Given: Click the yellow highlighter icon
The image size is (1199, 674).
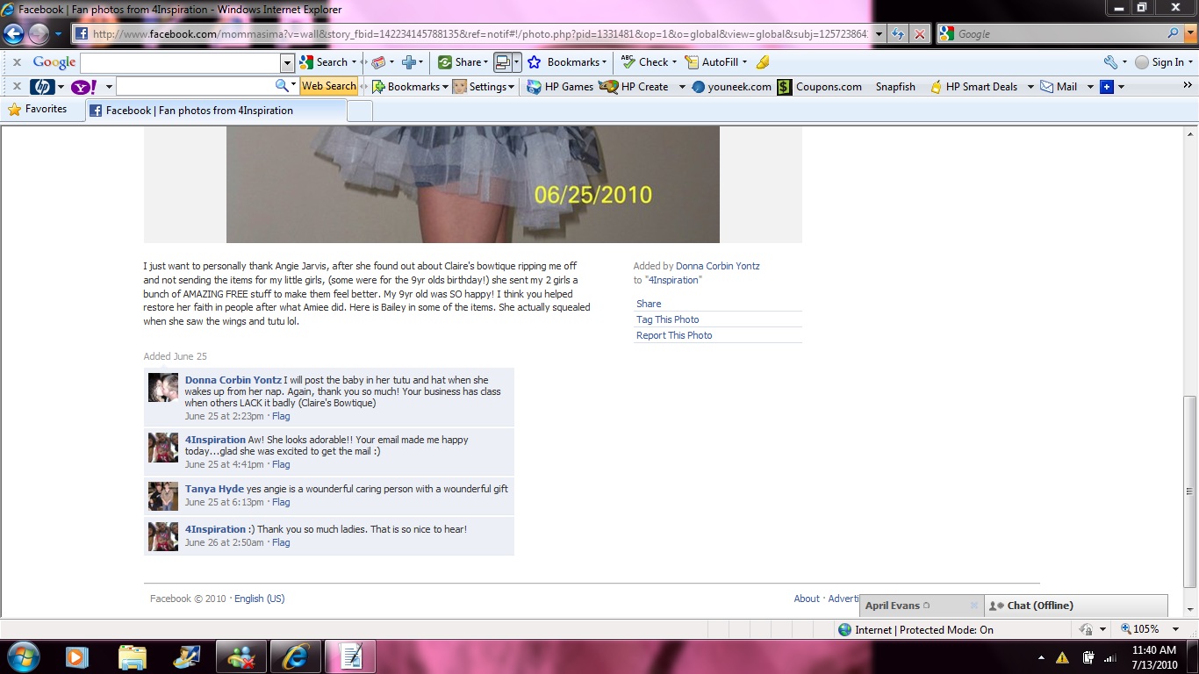Looking at the screenshot, I should coord(763,62).
